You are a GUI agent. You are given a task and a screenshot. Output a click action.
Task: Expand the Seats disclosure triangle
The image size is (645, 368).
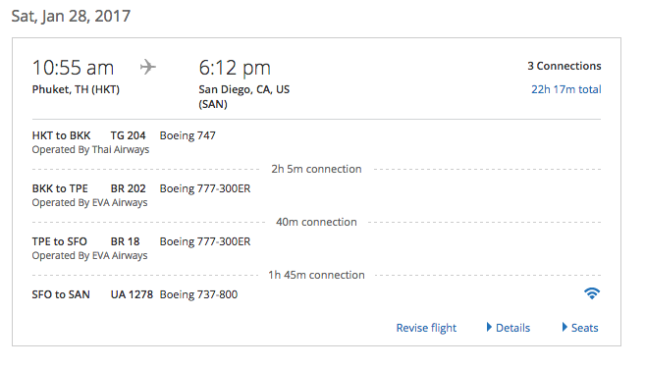pos(564,328)
